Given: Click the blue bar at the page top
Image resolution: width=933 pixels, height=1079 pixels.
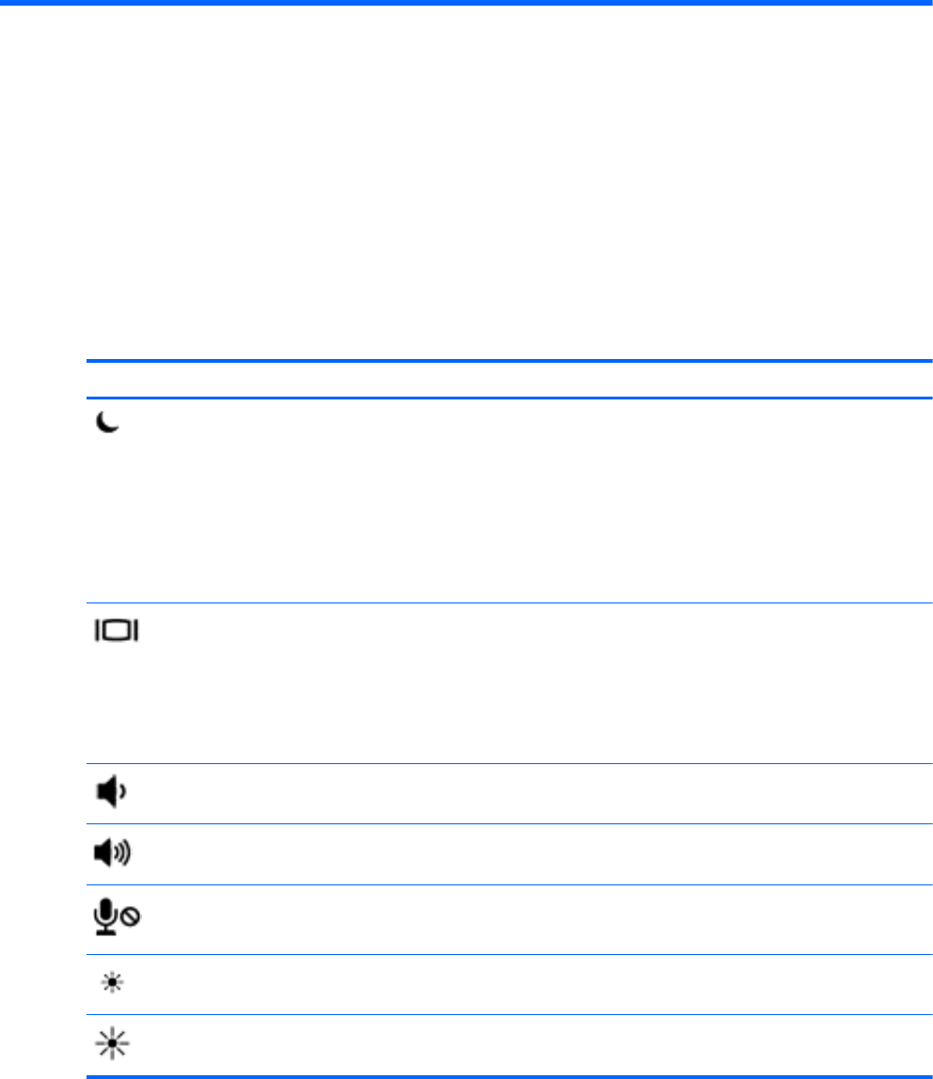Looking at the screenshot, I should (x=466, y=3).
